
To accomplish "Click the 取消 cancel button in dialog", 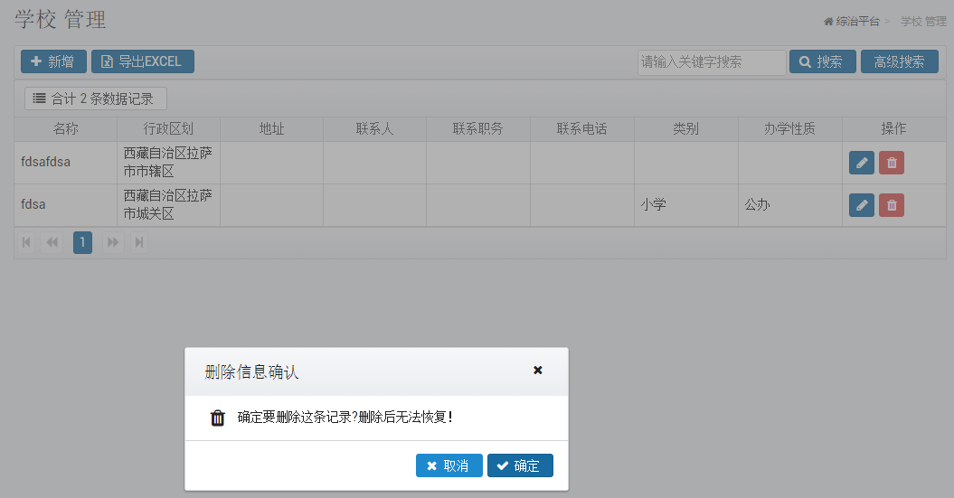I will pyautogui.click(x=449, y=465).
